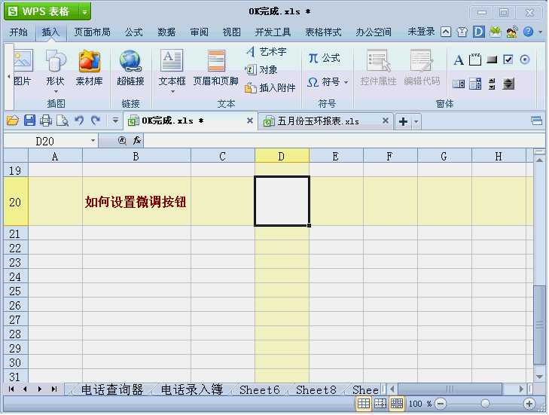Undo the last action
The image size is (549, 415).
click(79, 121)
